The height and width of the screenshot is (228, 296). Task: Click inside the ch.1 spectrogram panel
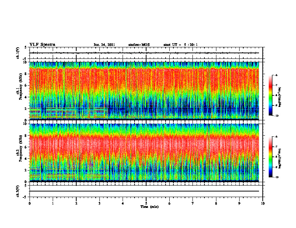[144, 91]
